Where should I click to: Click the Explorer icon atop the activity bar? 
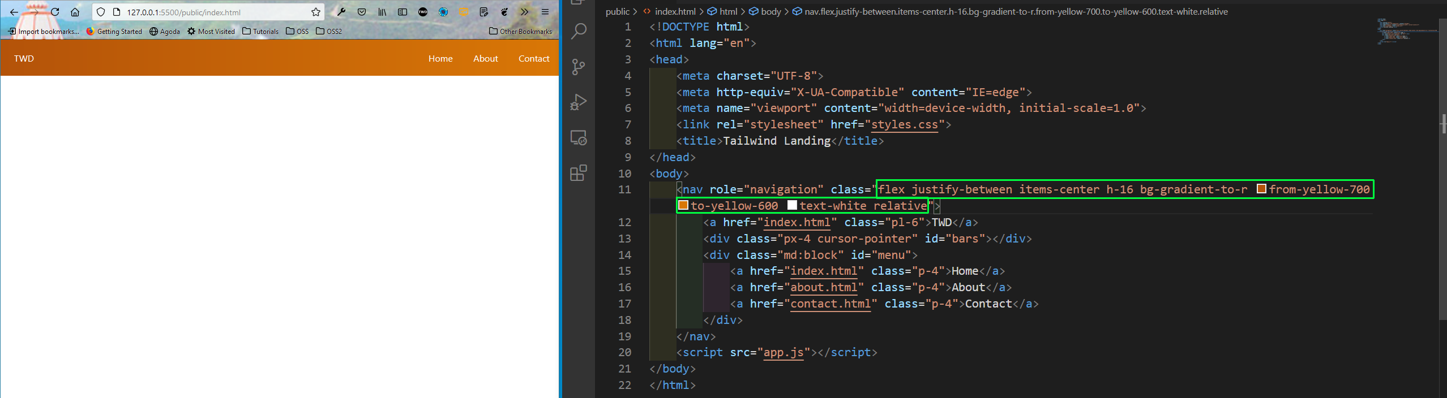[x=579, y=2]
